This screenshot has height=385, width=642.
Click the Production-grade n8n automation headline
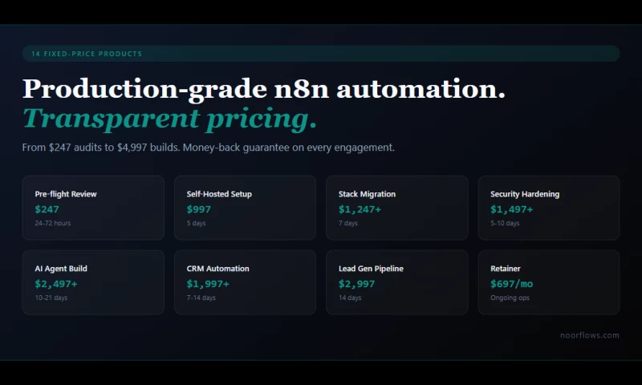pos(264,89)
